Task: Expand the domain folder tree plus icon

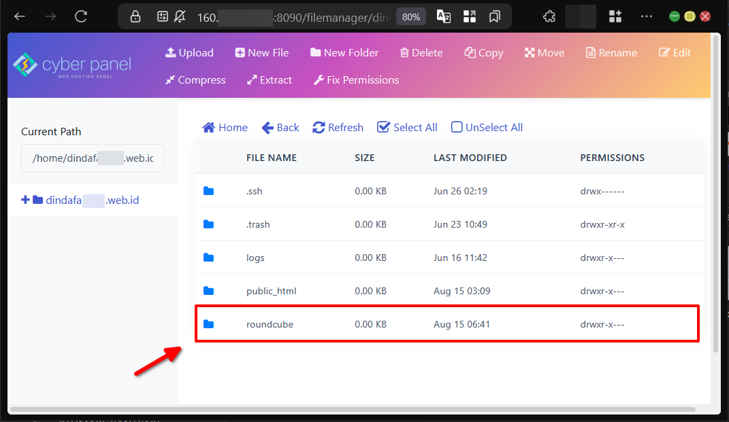Action: click(26, 200)
